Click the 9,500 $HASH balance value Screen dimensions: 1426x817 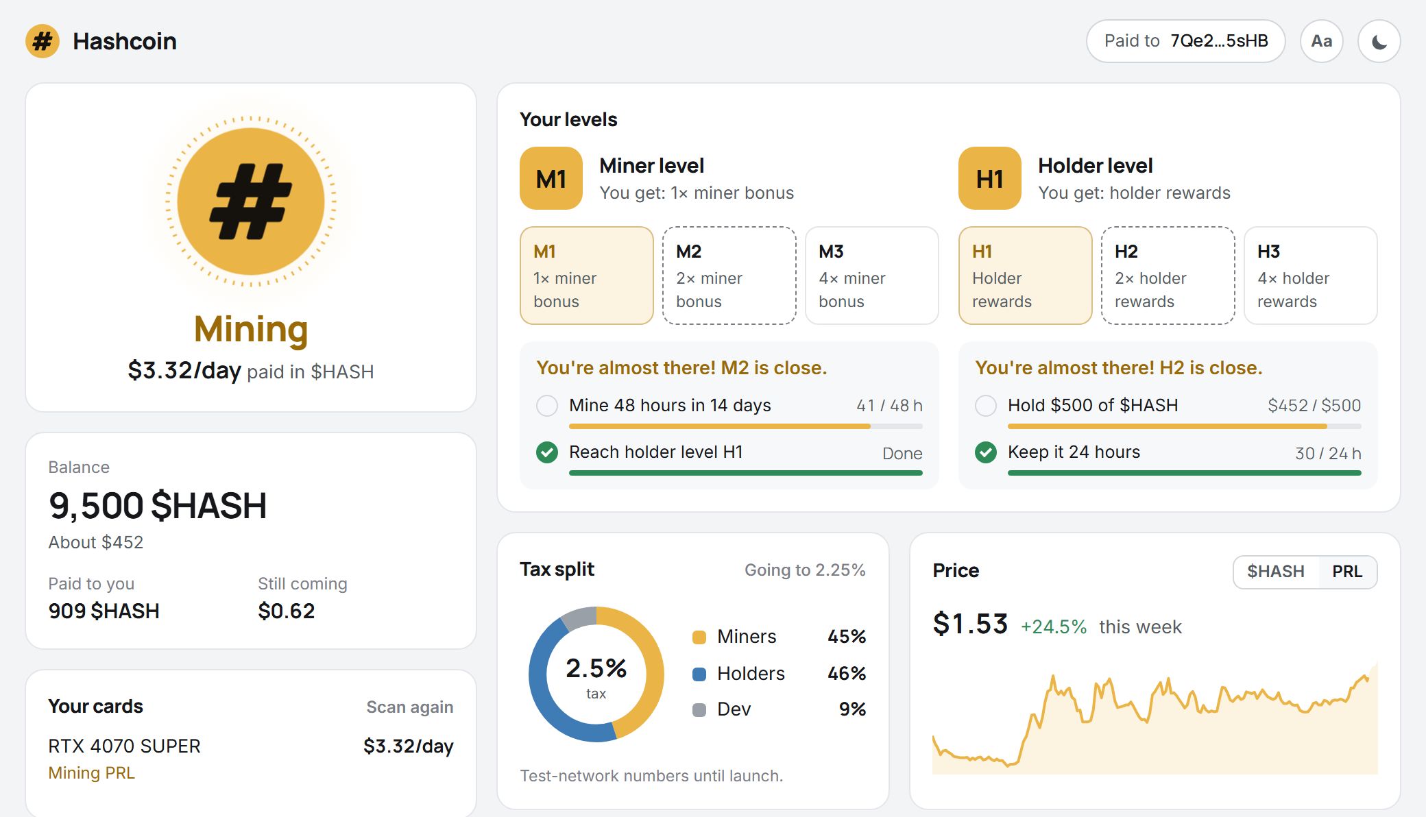158,506
